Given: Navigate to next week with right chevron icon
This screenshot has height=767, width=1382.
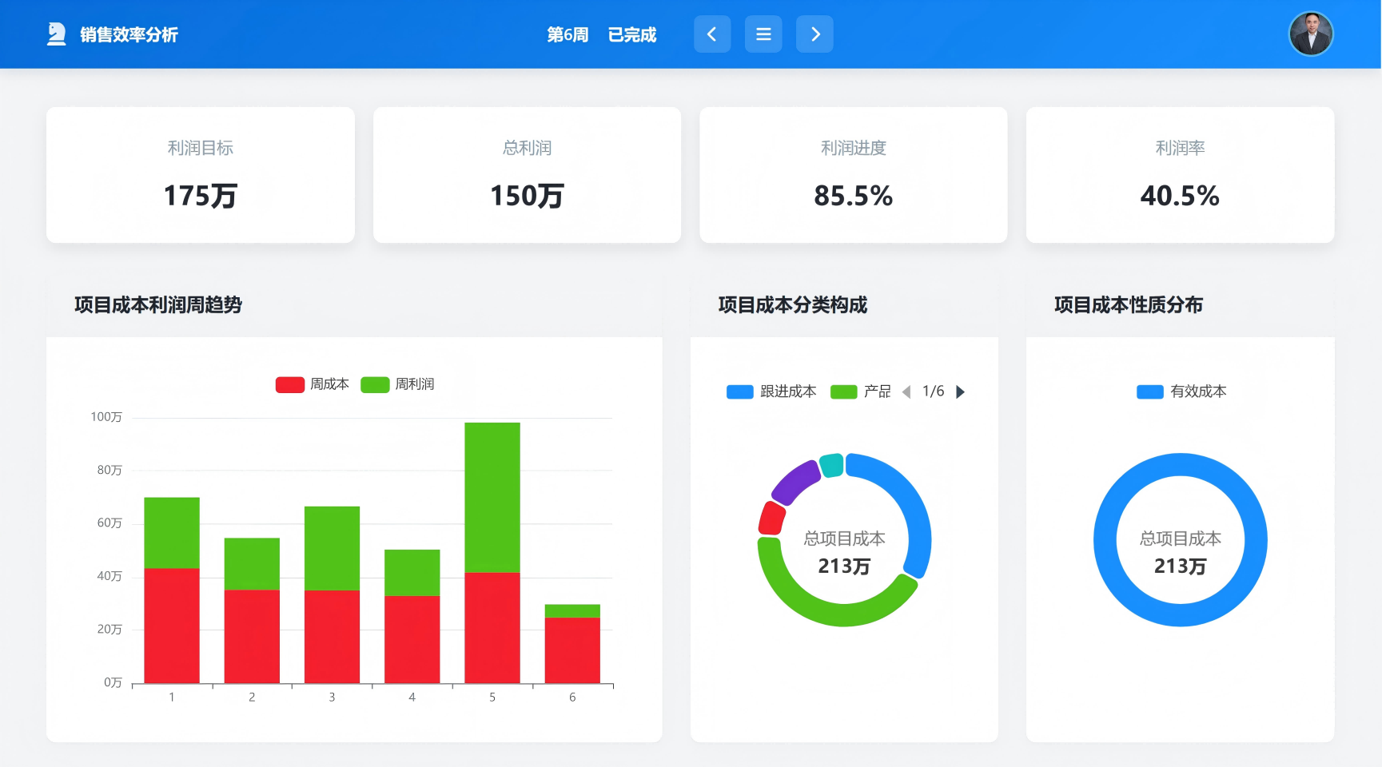Looking at the screenshot, I should point(814,34).
